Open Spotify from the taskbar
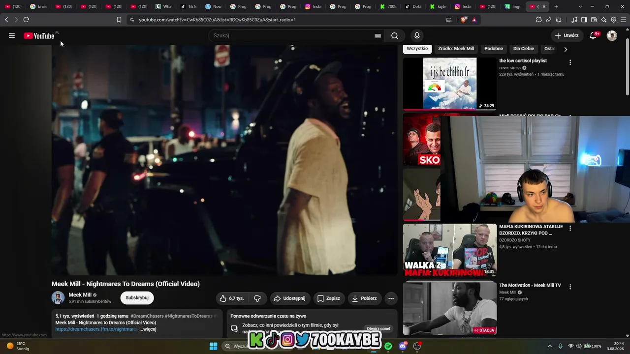Viewport: 630px width, 354px height. point(388,346)
